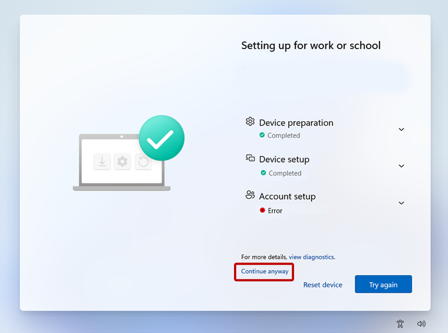Open the view diagnostics link
Viewport: 448px width, 333px height.
[311, 257]
